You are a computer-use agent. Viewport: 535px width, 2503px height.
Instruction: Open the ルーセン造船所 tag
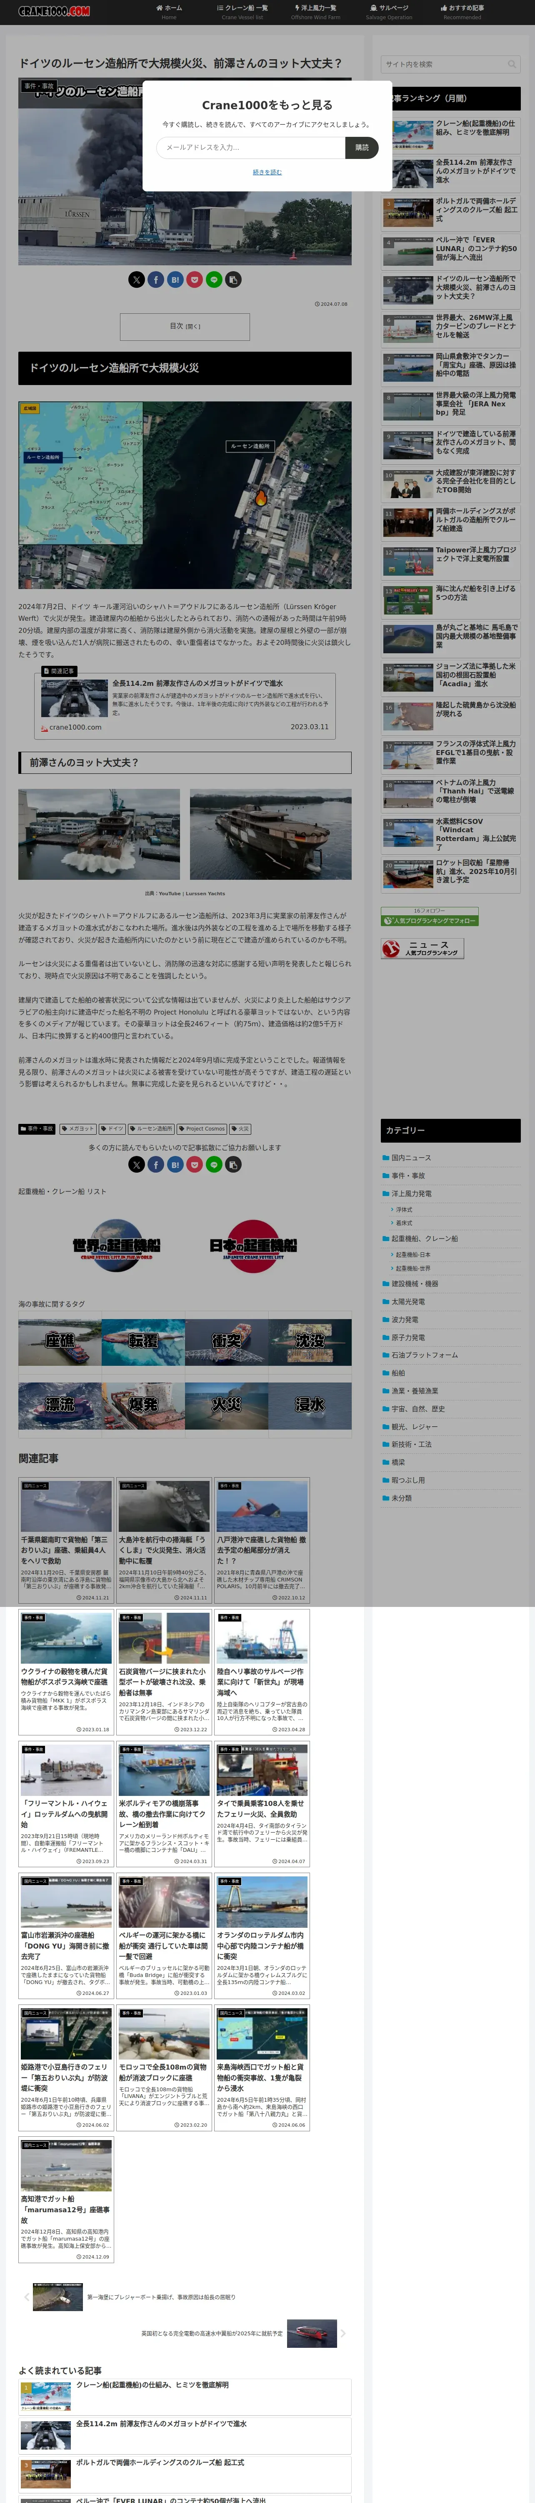pyautogui.click(x=152, y=1129)
